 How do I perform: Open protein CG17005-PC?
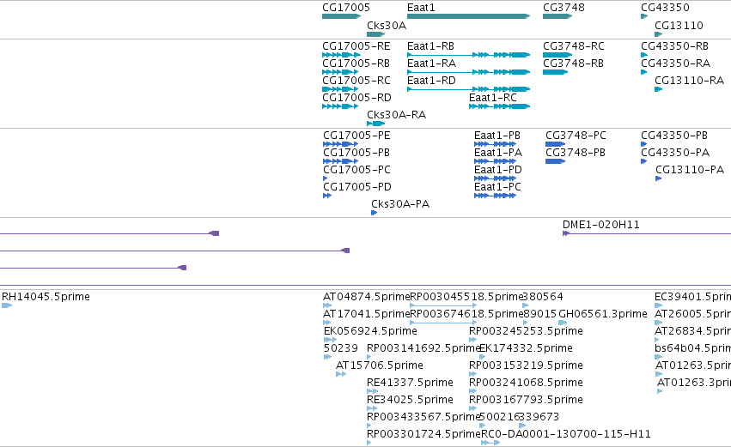[356, 170]
